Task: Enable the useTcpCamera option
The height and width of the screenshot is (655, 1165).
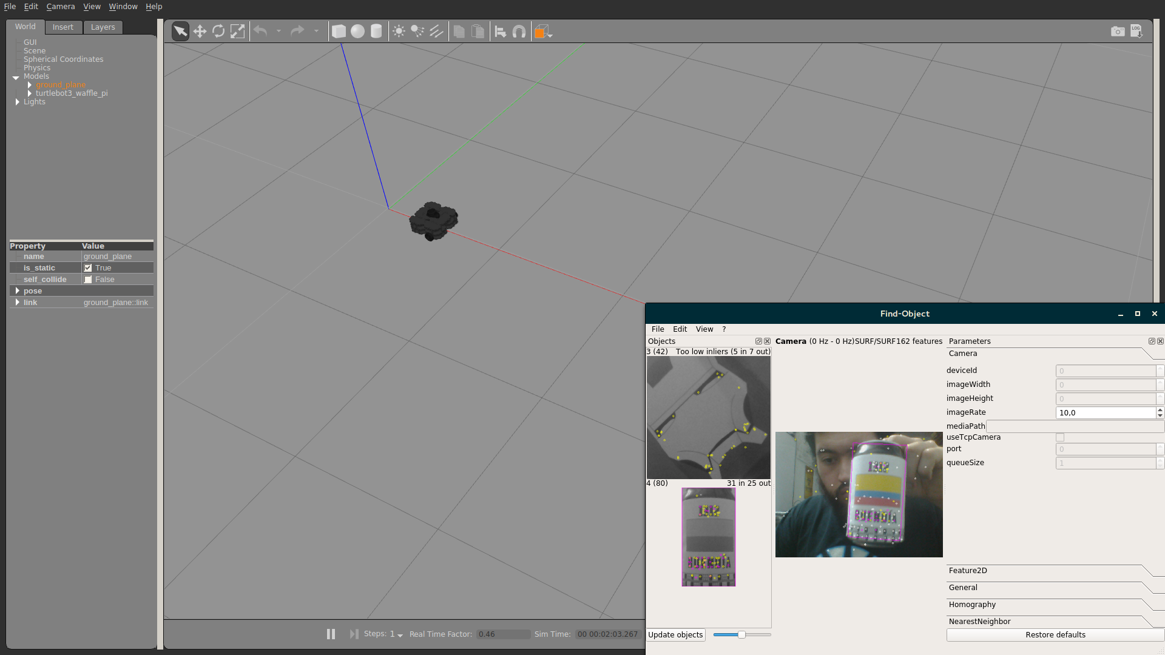Action: tap(1060, 437)
